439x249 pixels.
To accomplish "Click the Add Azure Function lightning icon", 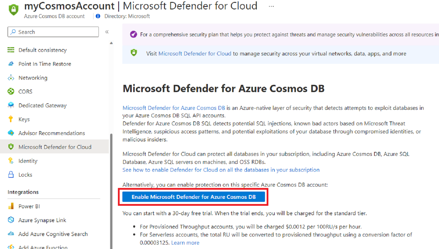I will (x=11, y=247).
